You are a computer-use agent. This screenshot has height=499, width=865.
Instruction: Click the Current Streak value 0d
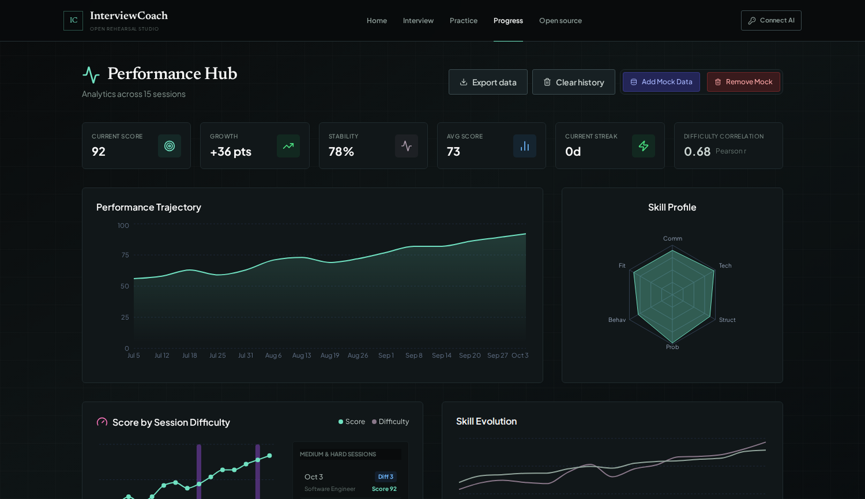click(573, 151)
